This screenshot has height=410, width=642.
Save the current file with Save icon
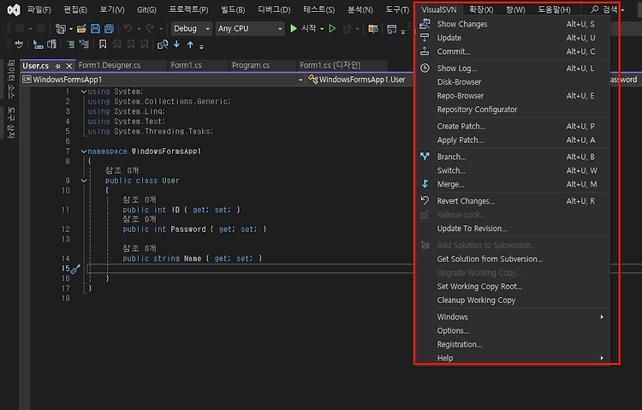click(x=95, y=28)
